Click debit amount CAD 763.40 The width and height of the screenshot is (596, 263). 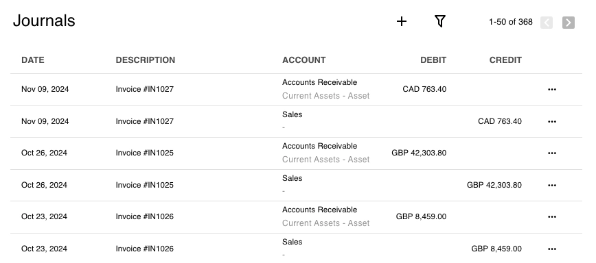pyautogui.click(x=424, y=90)
